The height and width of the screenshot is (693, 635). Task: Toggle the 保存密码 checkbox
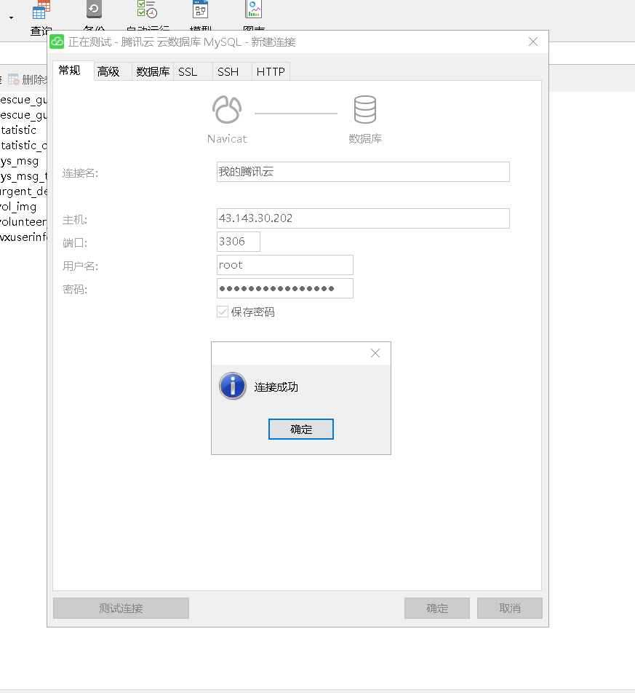tap(223, 312)
